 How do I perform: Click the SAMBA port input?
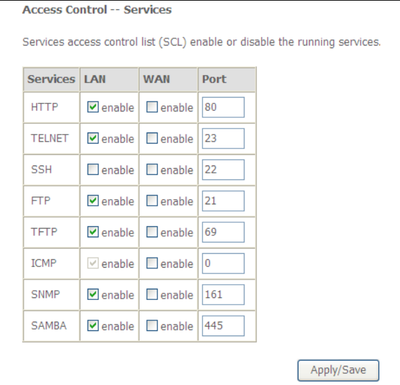pos(222,326)
